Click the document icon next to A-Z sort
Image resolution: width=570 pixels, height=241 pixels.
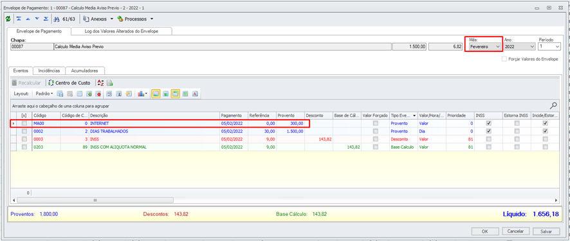(x=109, y=83)
